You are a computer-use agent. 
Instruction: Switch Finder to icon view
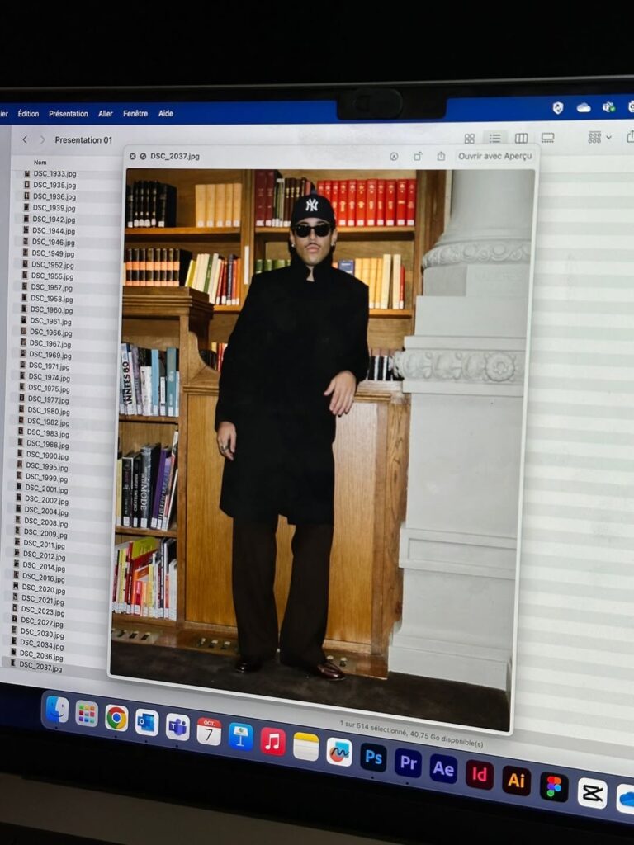tap(469, 139)
